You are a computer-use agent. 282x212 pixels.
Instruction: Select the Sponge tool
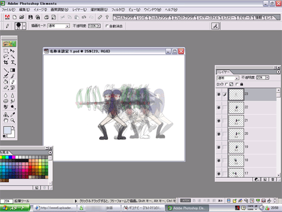(x=6, y=101)
